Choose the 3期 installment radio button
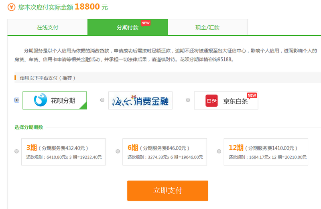 click(16, 151)
